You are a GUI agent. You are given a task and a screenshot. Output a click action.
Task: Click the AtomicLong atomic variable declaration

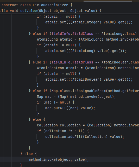[55, 39]
